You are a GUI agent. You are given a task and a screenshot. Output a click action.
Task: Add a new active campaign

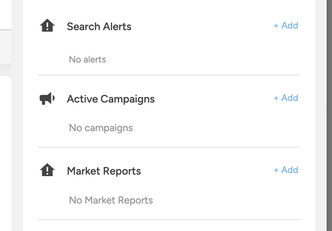[x=286, y=98]
